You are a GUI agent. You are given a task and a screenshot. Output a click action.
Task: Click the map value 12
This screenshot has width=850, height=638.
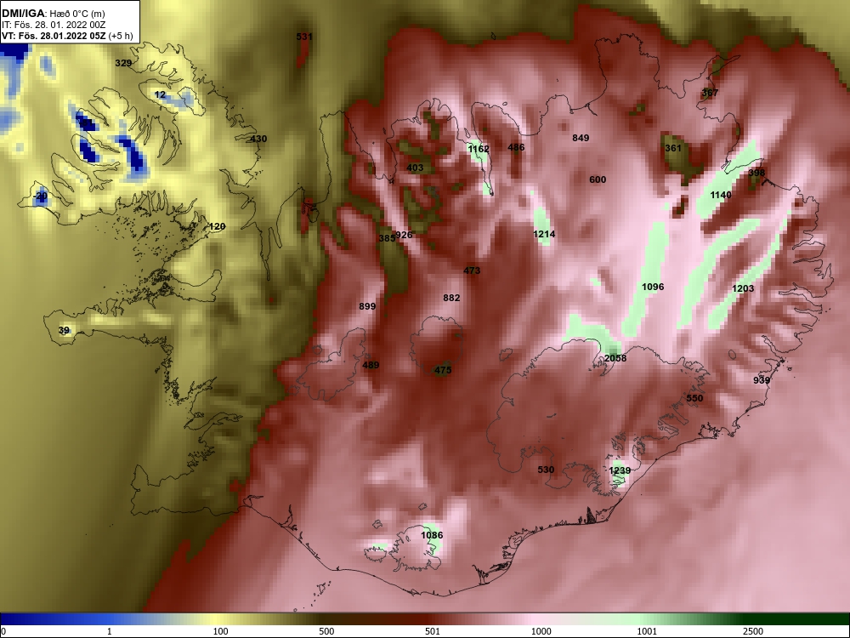[x=160, y=94]
